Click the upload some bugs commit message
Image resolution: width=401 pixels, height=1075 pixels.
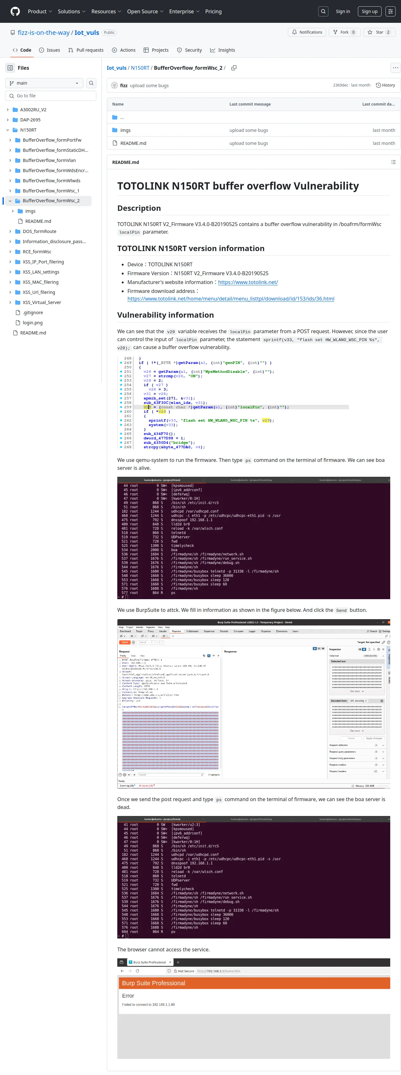[x=149, y=85]
